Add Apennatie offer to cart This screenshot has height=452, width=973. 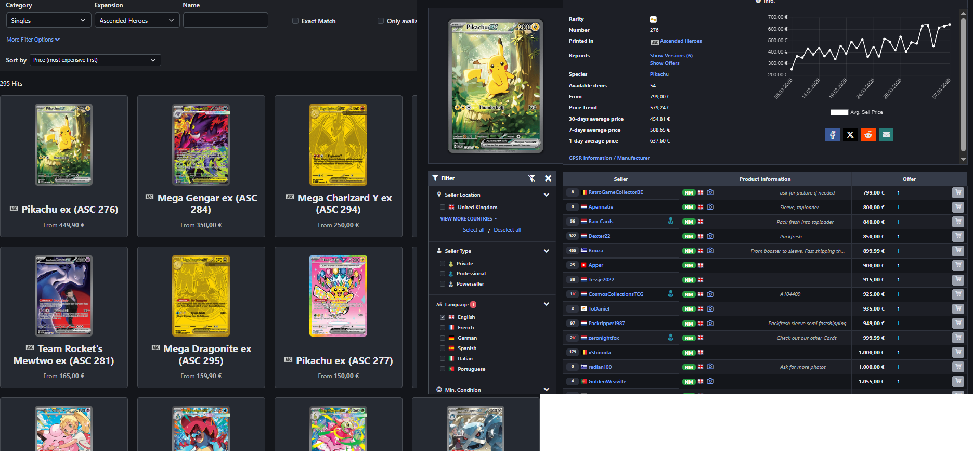pyautogui.click(x=958, y=207)
